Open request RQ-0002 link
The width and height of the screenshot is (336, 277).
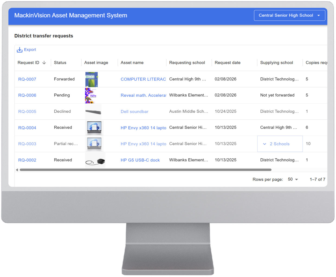click(x=27, y=160)
